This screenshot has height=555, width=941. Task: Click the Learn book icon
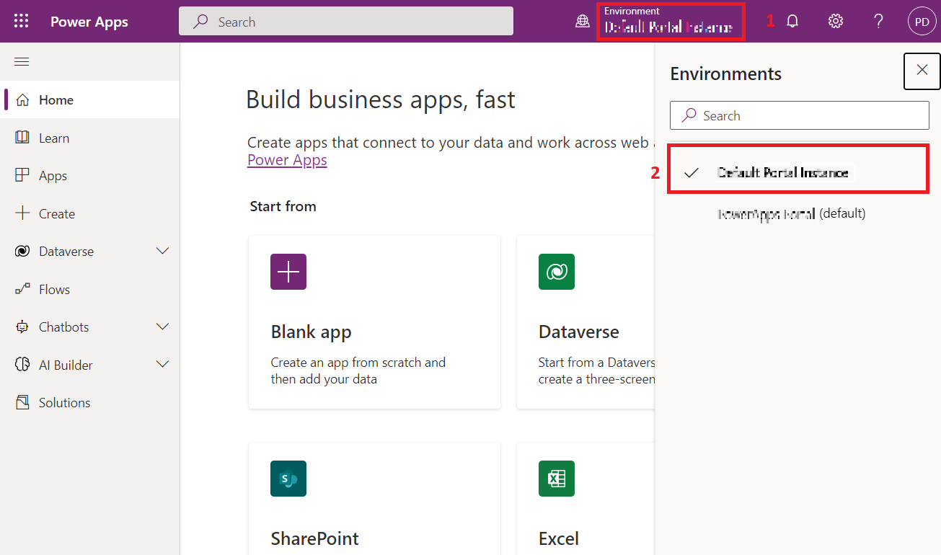[22, 138]
